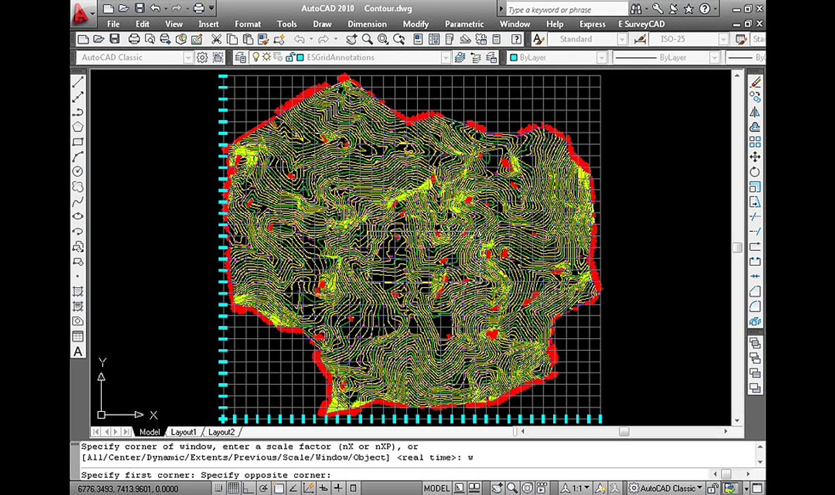Viewport: 835px width, 495px height.
Task: Toggle the layer on/off light bulb icon
Action: pos(256,57)
